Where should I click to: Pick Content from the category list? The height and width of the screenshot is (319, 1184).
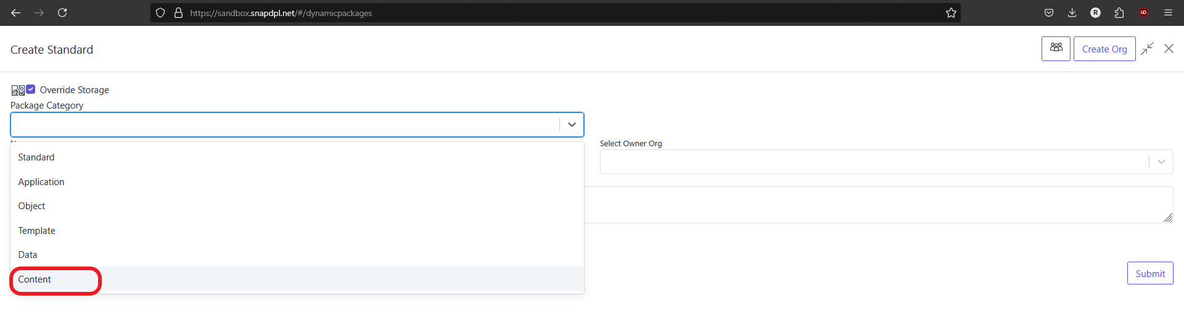(297, 280)
